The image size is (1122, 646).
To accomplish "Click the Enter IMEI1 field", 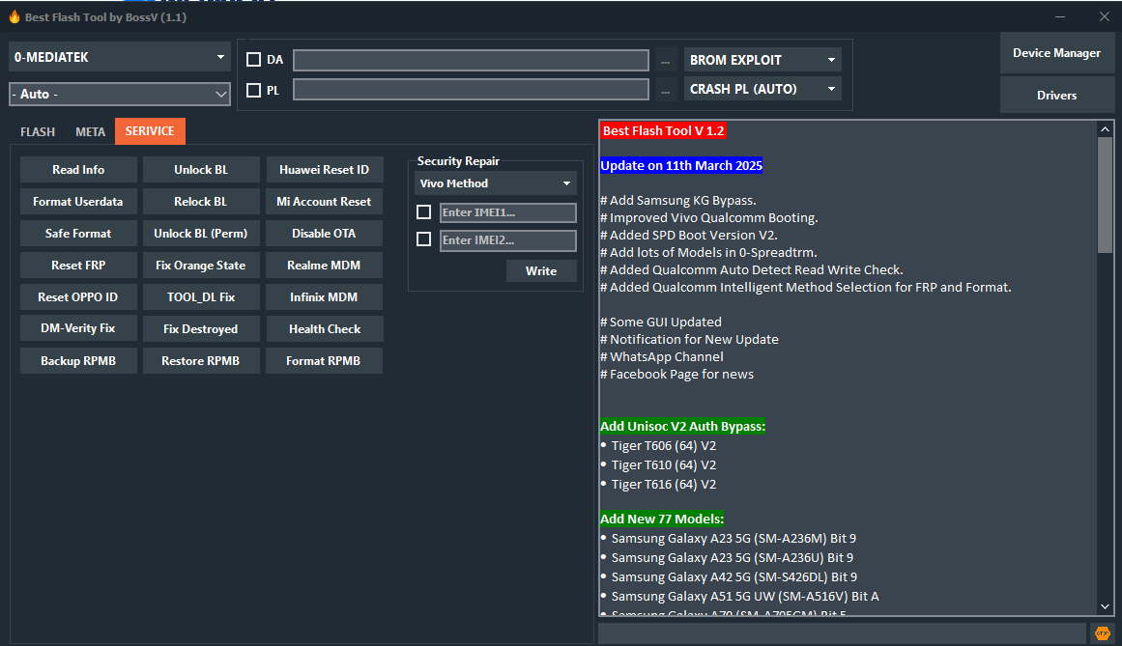I will (x=508, y=212).
